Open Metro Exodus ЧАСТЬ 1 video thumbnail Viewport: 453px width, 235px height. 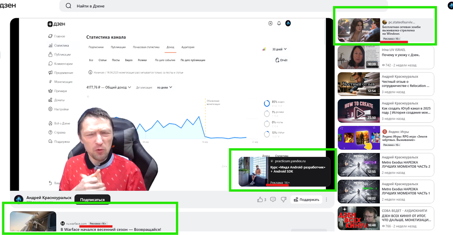point(359,191)
